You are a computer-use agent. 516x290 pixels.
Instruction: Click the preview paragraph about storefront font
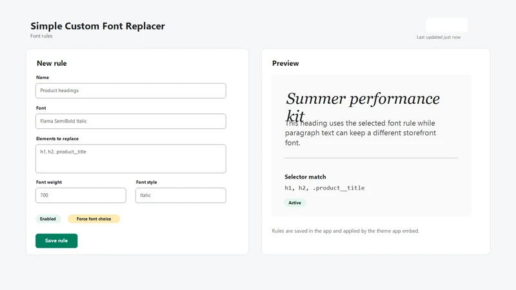tap(361, 133)
